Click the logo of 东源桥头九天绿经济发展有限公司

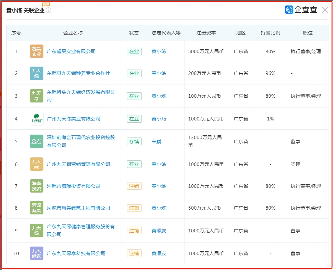click(37, 96)
